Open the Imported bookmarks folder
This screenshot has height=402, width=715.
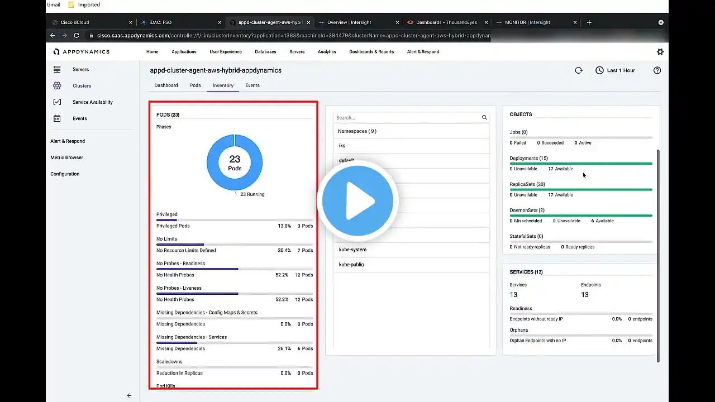[84, 4]
